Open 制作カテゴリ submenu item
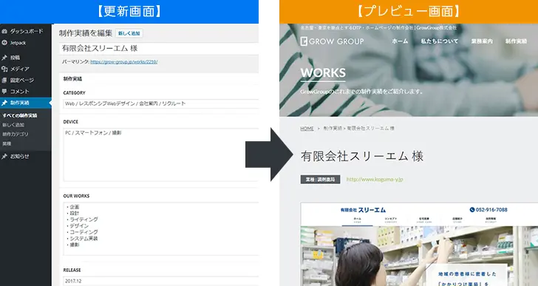The height and width of the screenshot is (286, 538). [16, 134]
